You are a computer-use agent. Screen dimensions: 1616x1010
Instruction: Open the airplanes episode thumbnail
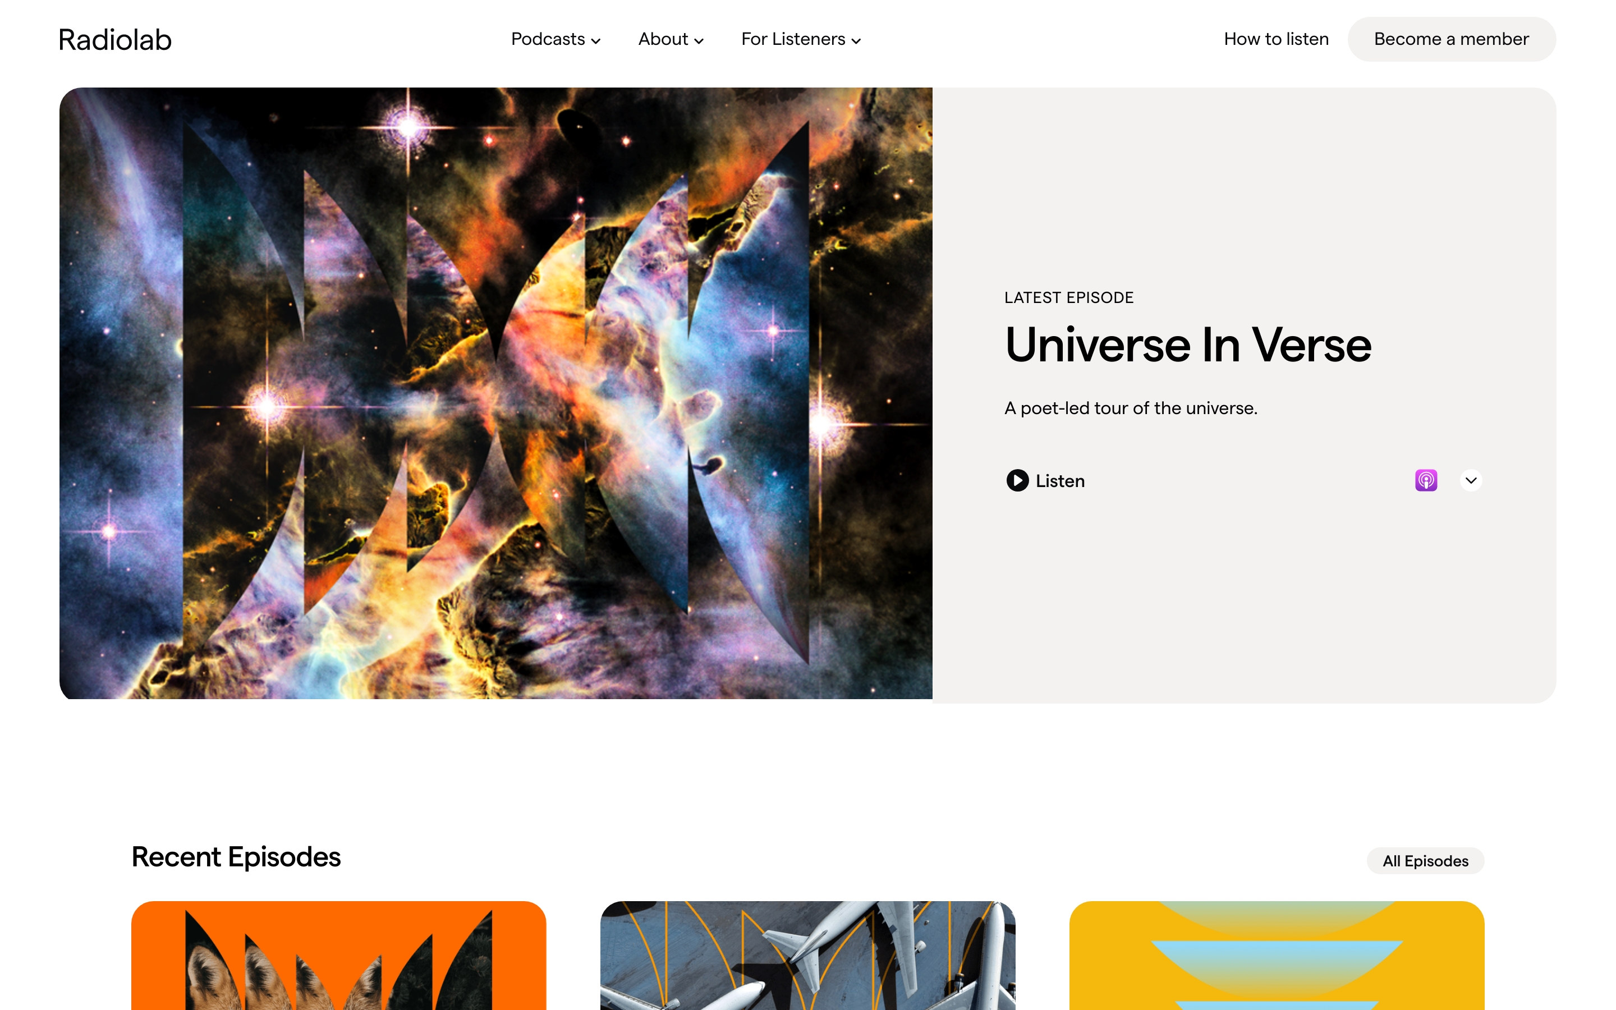pyautogui.click(x=807, y=955)
